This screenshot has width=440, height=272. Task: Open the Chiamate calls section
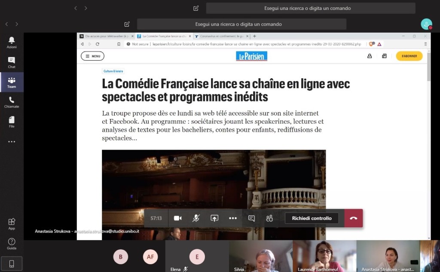coord(12,102)
